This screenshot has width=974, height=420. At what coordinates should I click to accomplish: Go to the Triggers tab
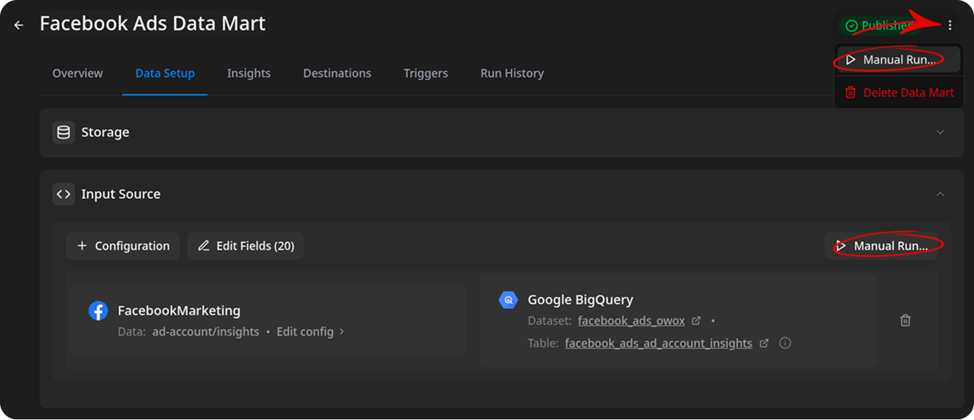[x=426, y=73]
